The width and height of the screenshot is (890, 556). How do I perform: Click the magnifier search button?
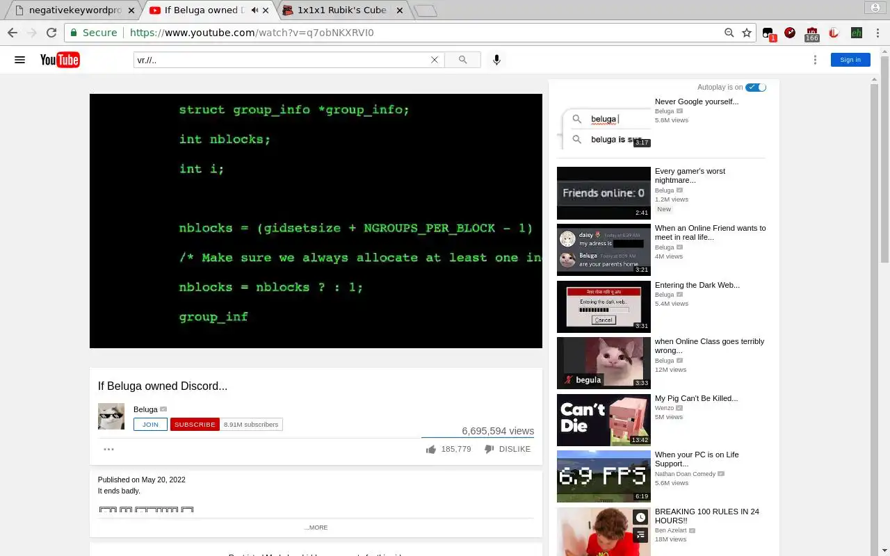463,60
